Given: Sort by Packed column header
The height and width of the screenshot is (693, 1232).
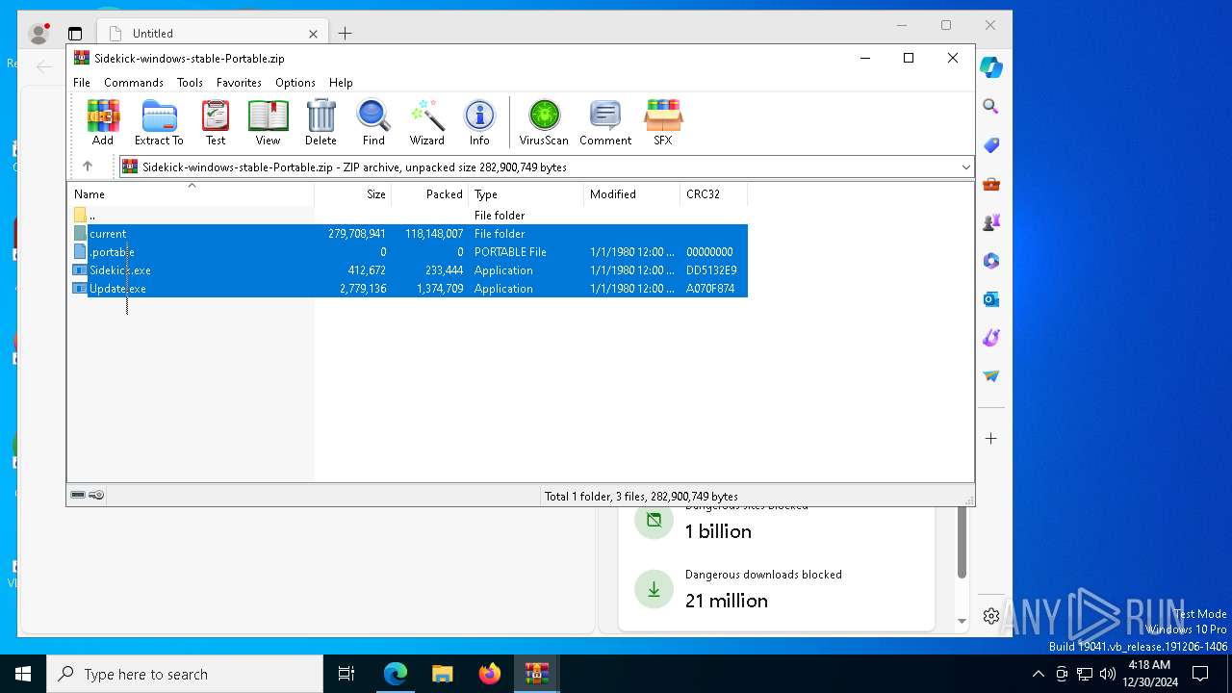Looking at the screenshot, I should click(x=429, y=193).
